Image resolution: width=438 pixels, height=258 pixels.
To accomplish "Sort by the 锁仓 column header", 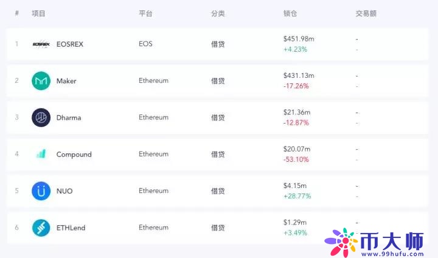I will (290, 13).
